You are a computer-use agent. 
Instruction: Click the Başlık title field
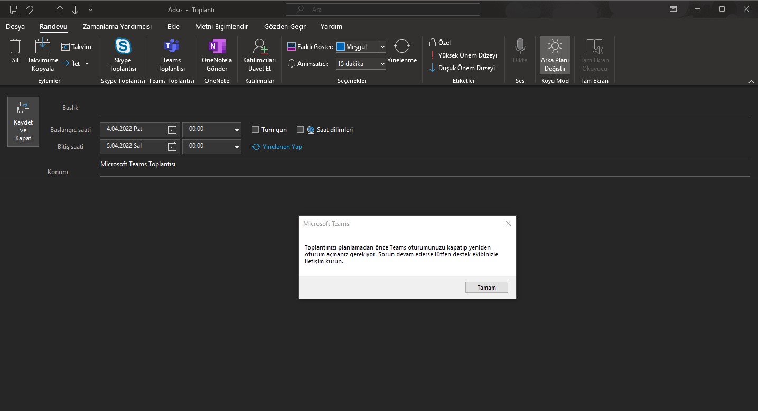[425, 108]
